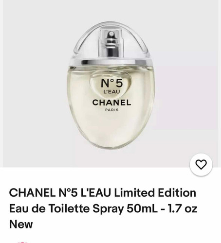The image size is (221, 243).
Task: Click the N°5 text on bottle
Action: click(112, 83)
